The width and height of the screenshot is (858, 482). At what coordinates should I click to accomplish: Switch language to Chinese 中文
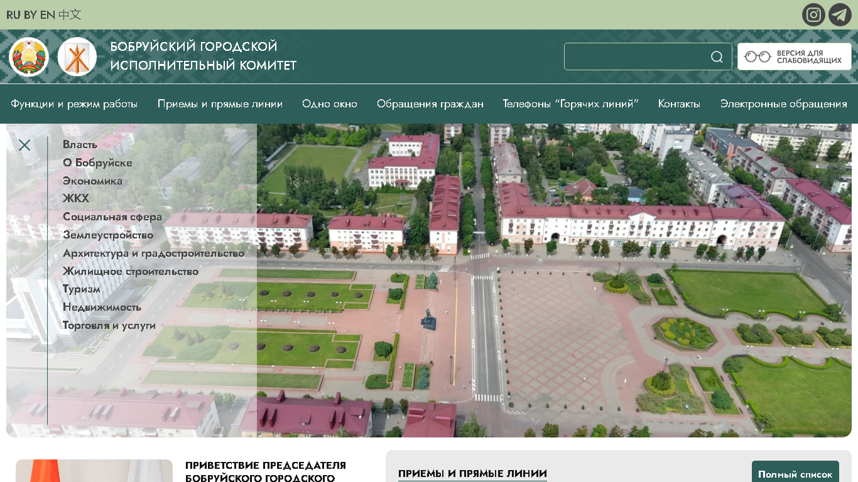coord(70,14)
